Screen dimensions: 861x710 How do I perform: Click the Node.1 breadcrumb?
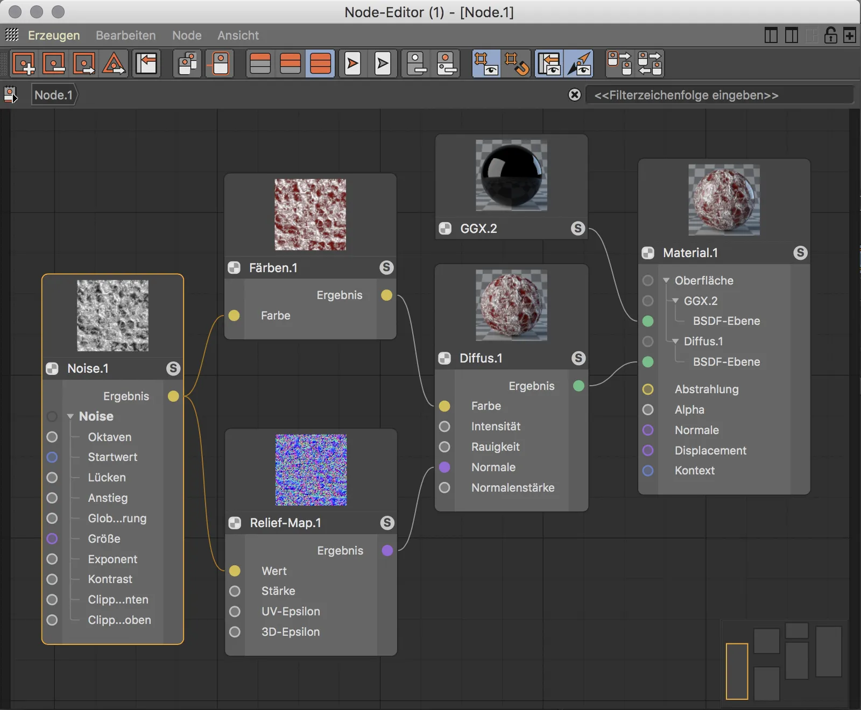coord(54,95)
